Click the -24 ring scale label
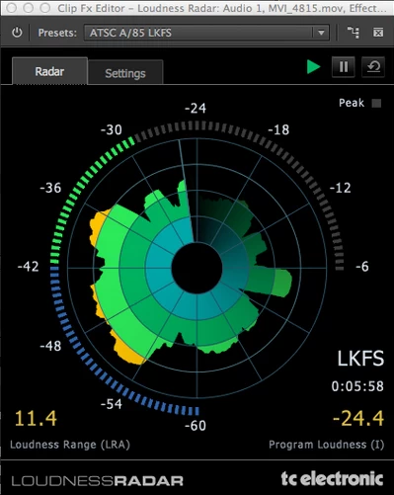 tap(196, 108)
